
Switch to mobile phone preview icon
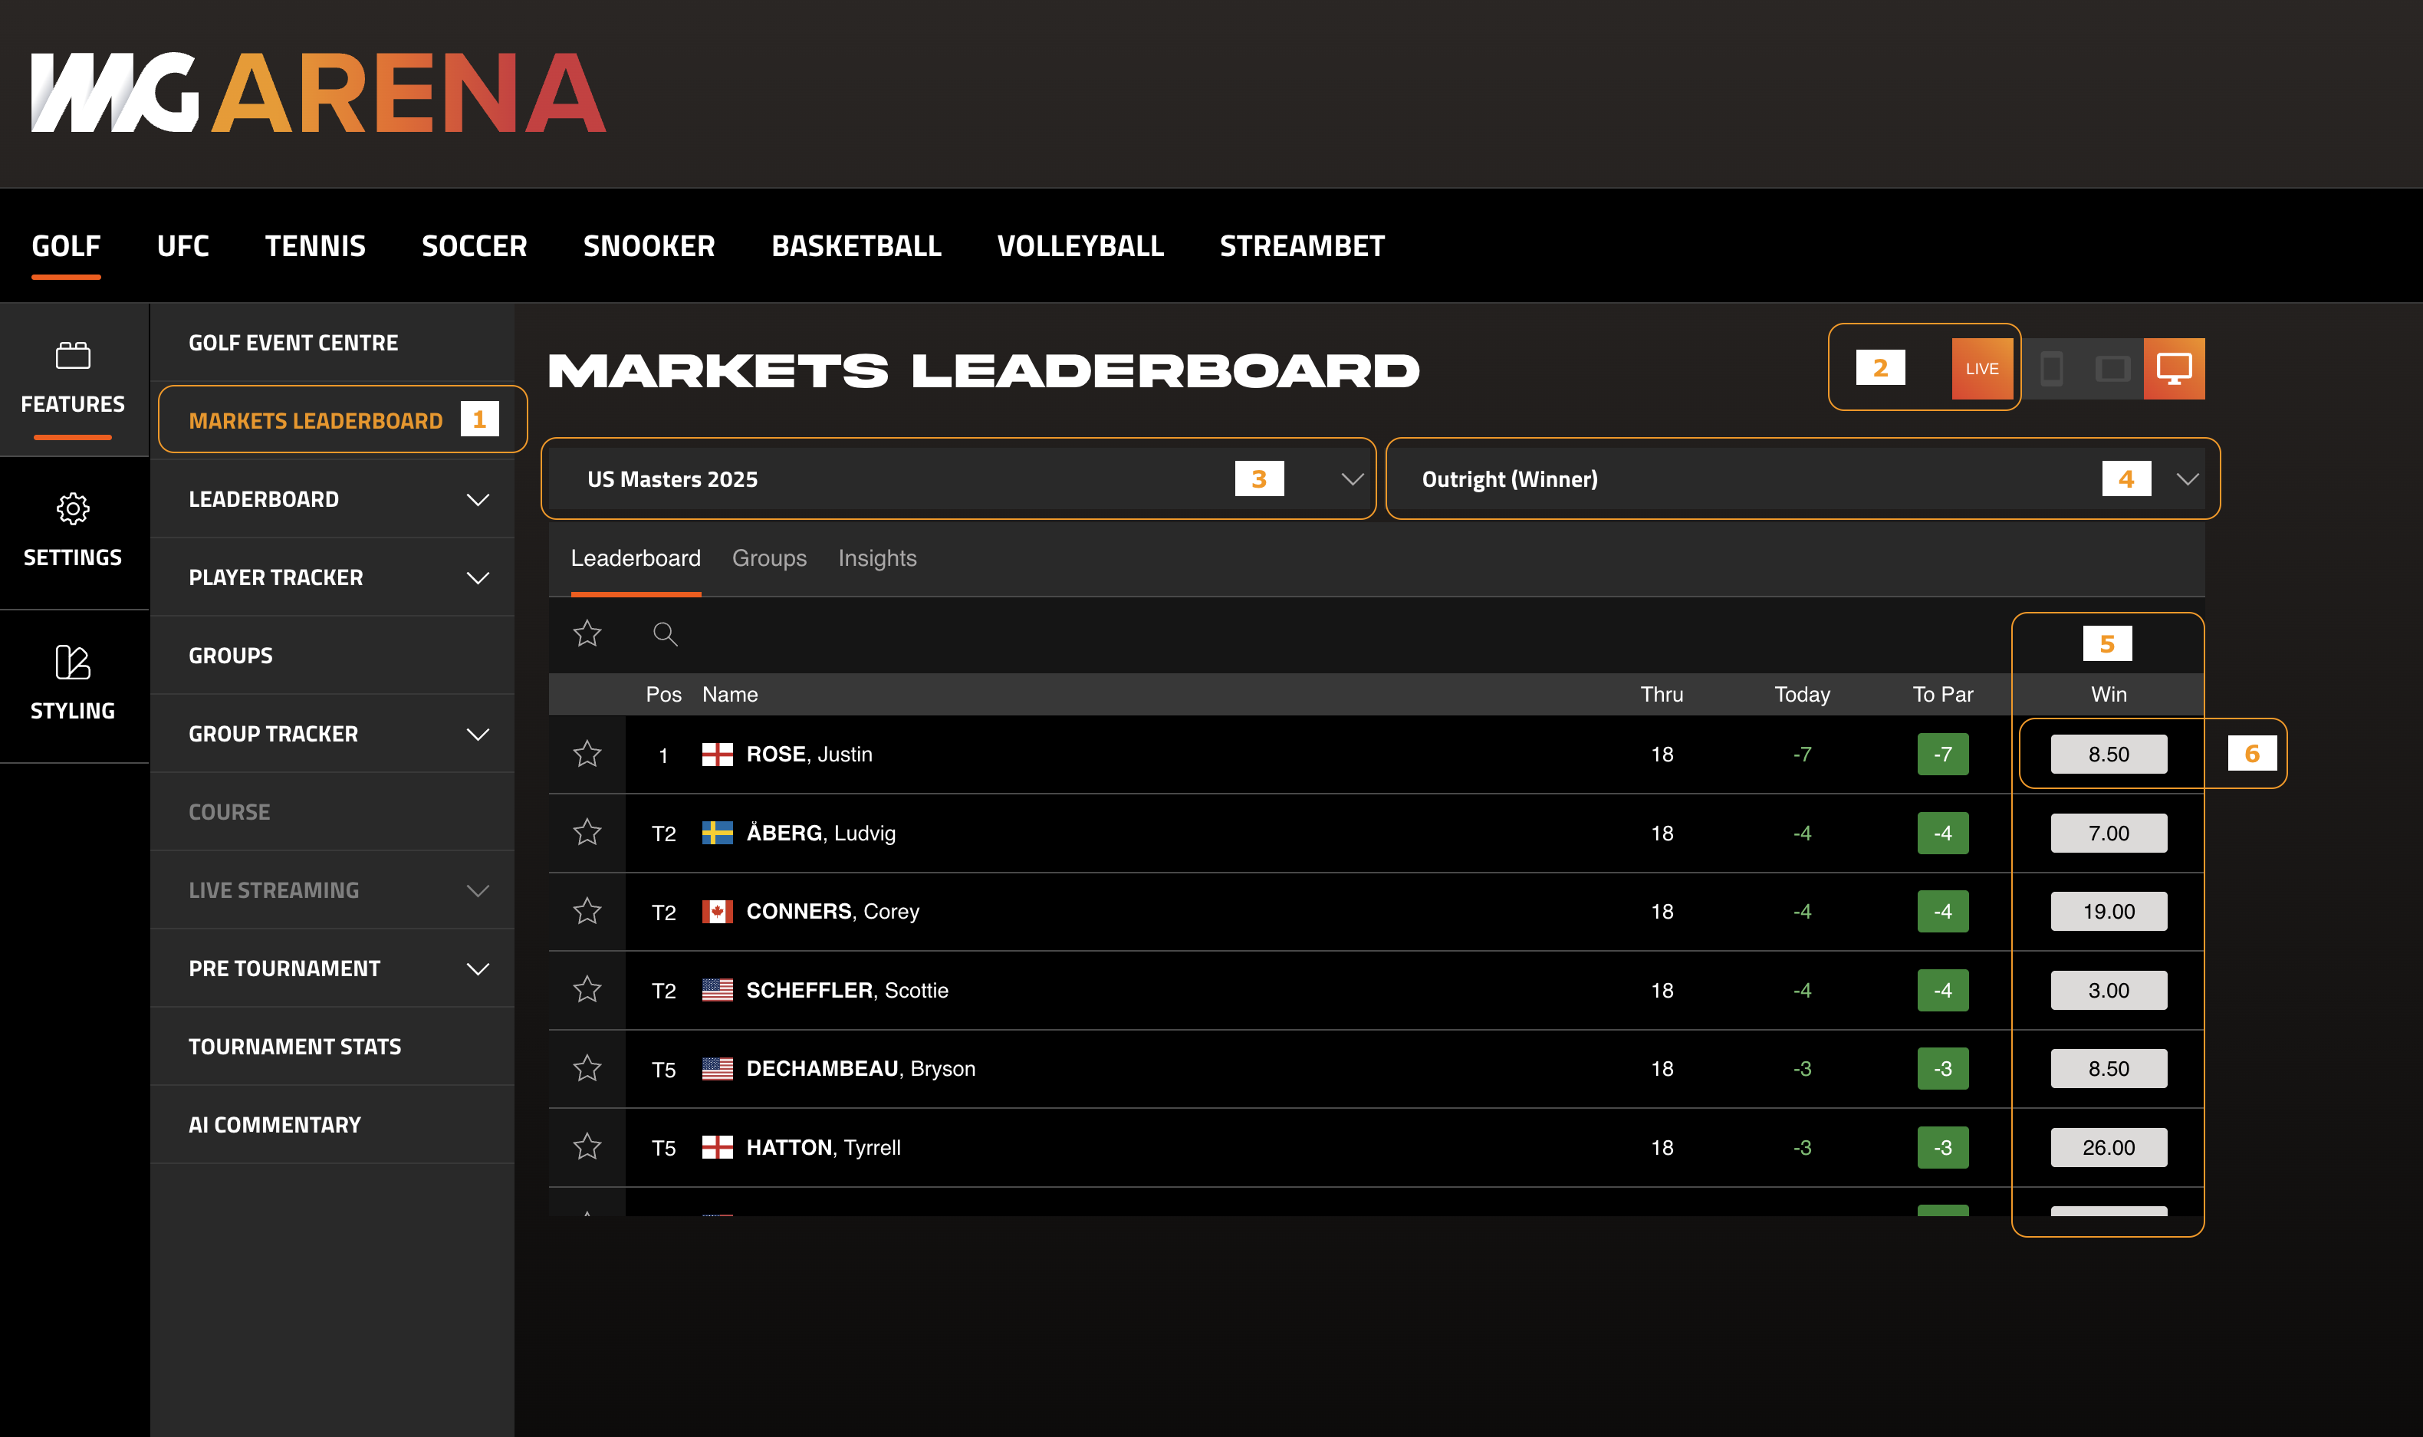coord(2050,369)
